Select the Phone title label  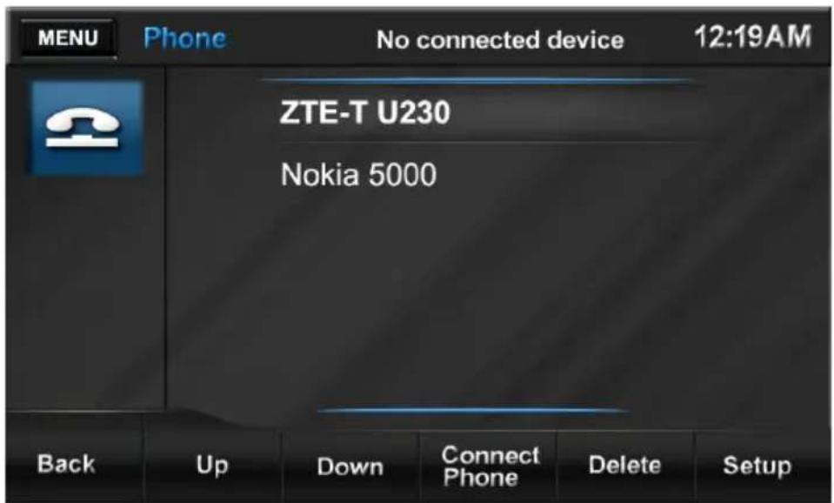[x=184, y=38]
